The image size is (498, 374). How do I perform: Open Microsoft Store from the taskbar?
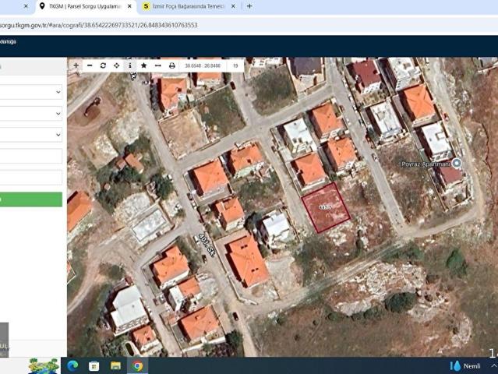tap(94, 366)
